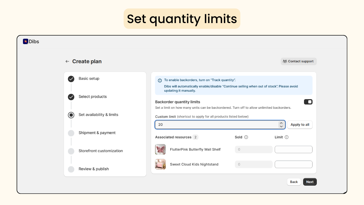Viewport: 364px width, 205px height.
Task: Select the Set availability & limits radio step
Action: pyautogui.click(x=71, y=115)
